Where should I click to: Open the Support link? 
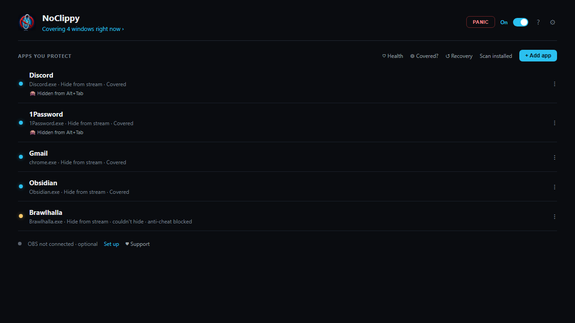[137, 244]
